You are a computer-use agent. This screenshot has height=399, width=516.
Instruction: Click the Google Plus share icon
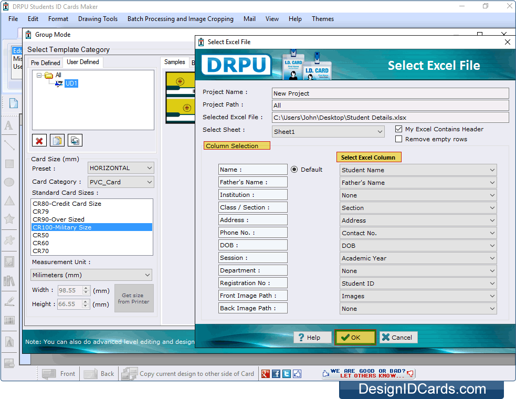[265, 374]
